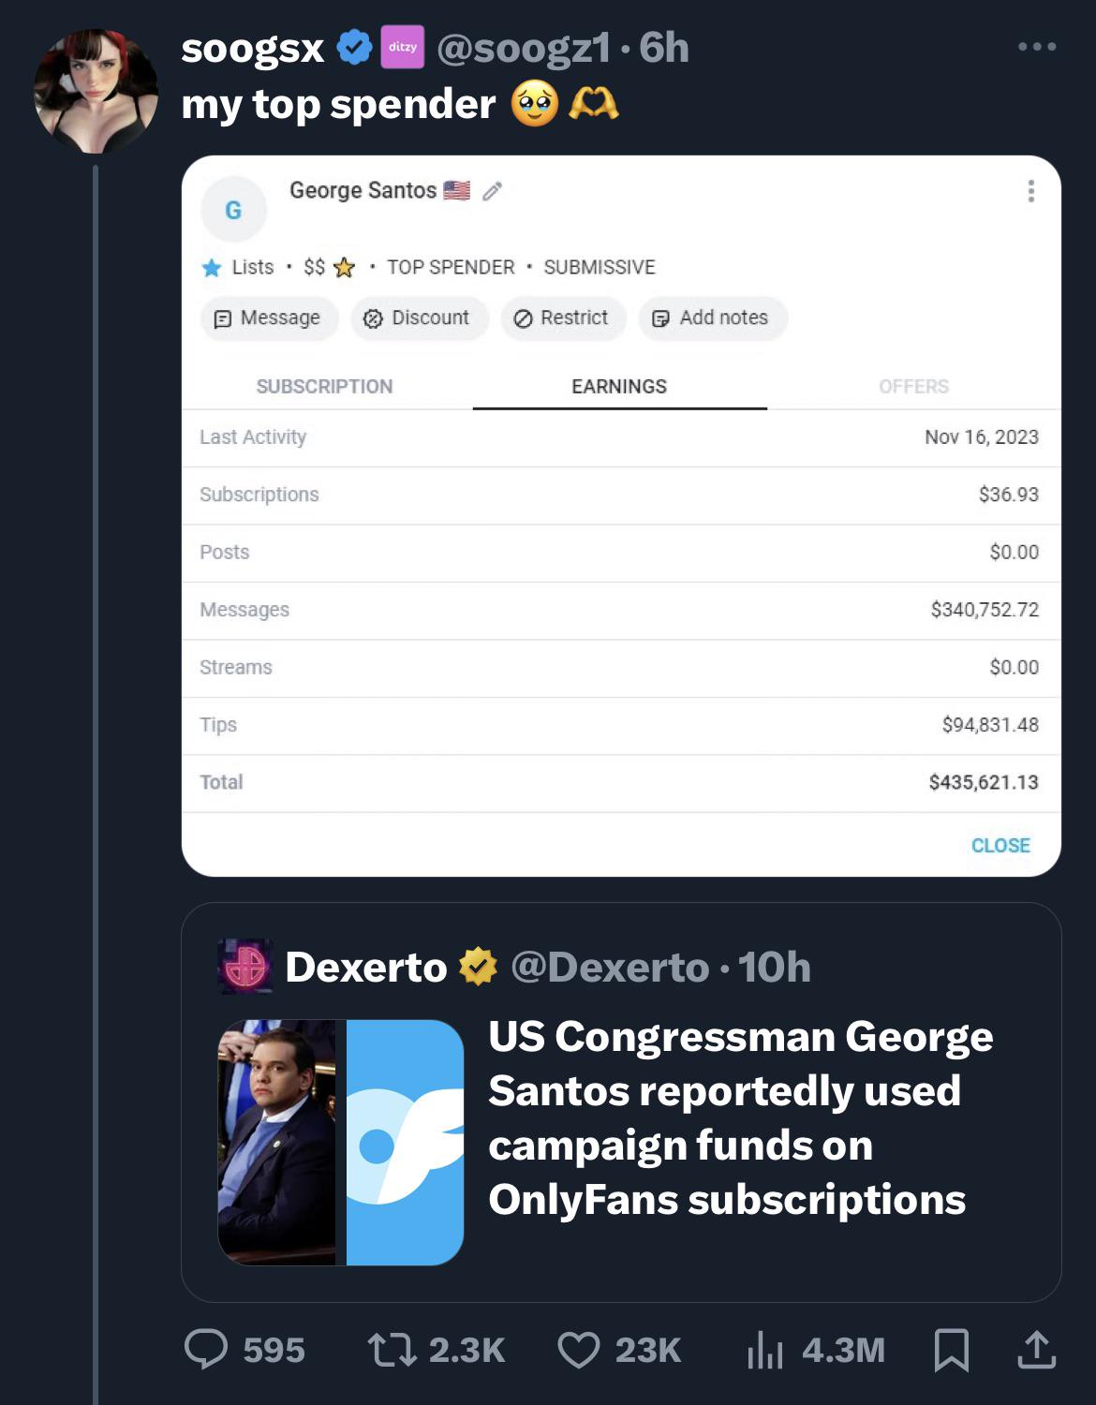Click Dexerto's gold verified badge
1096x1405 pixels.
(x=476, y=967)
